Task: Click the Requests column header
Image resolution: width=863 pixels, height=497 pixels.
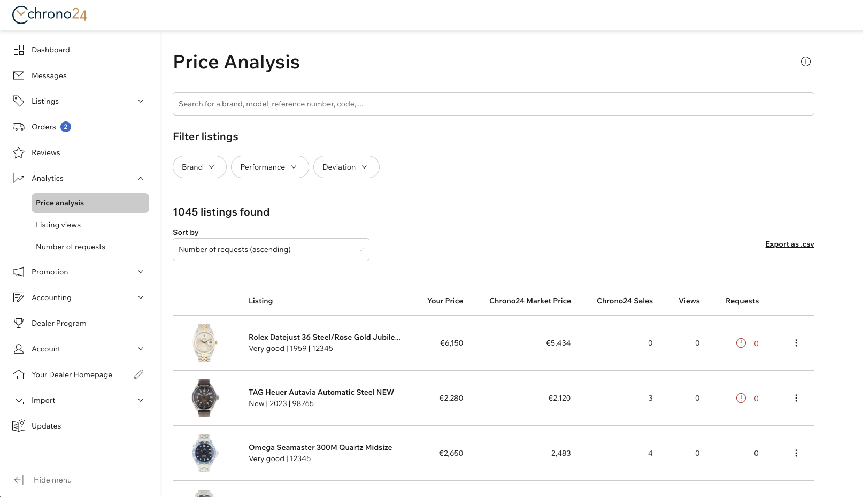Action: click(x=742, y=301)
